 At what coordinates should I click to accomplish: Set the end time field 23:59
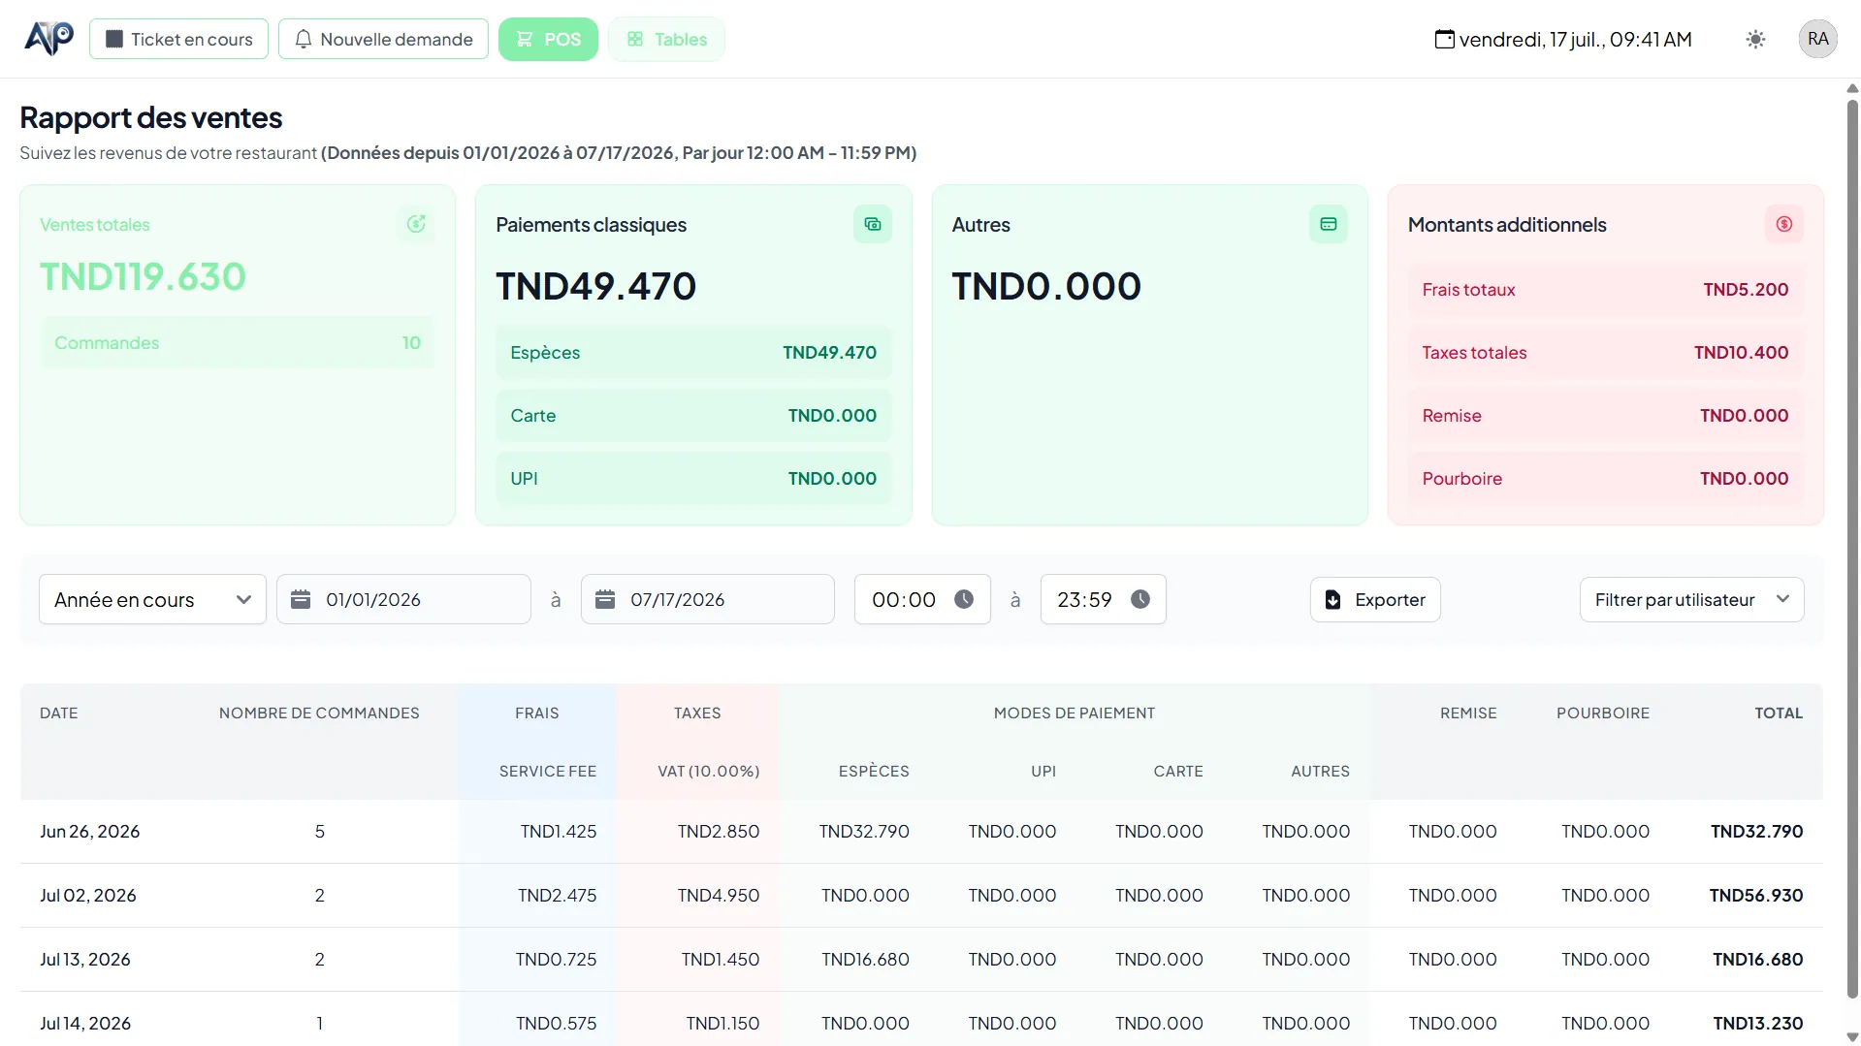click(x=1103, y=599)
